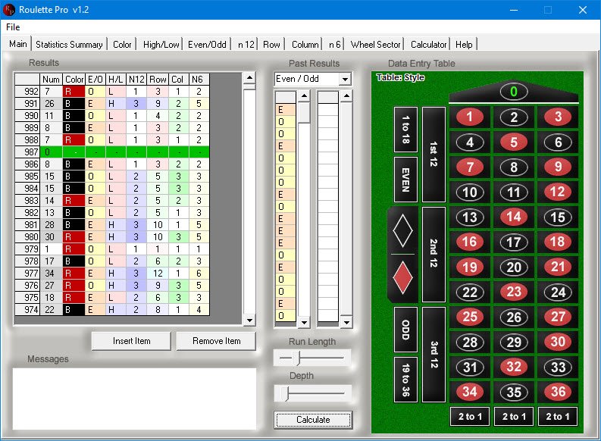Click the Roulette Pro title bar app icon

(x=8, y=10)
